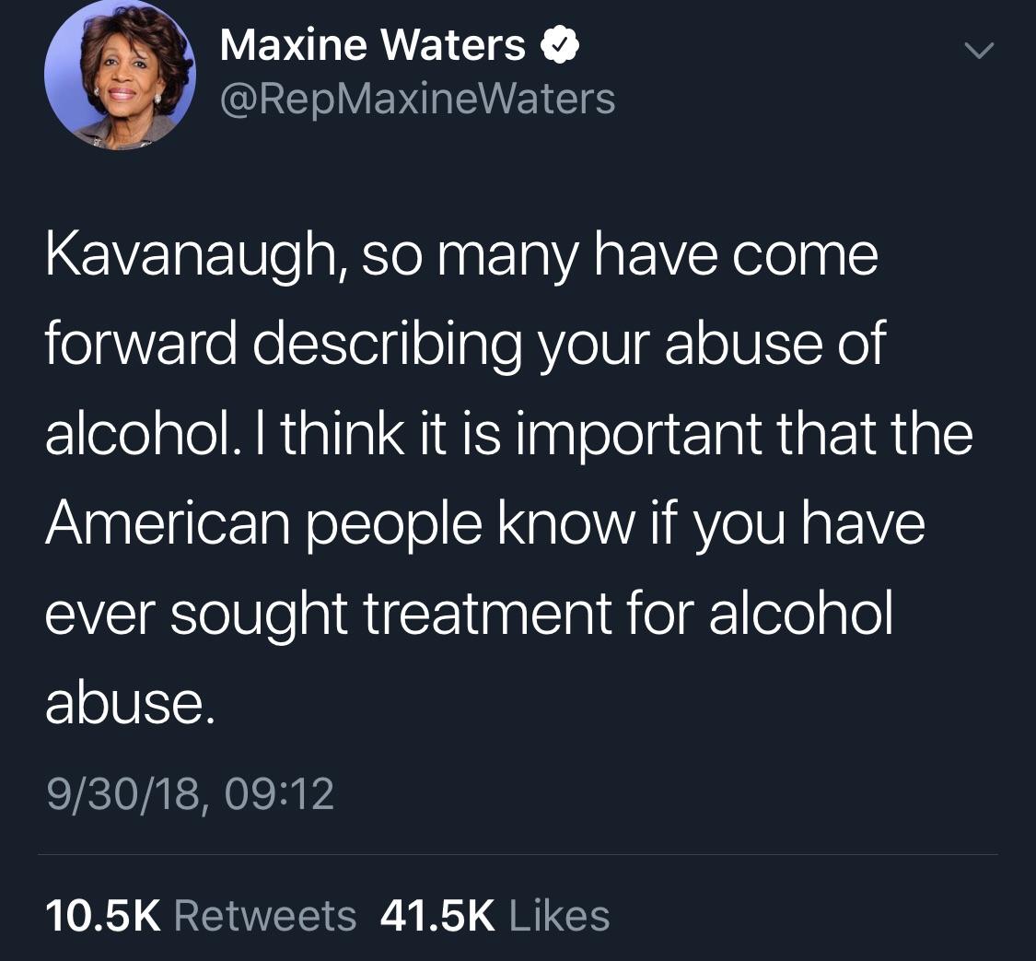This screenshot has width=1036, height=961.
Task: Expand the tweet options chevron
Action: (979, 51)
